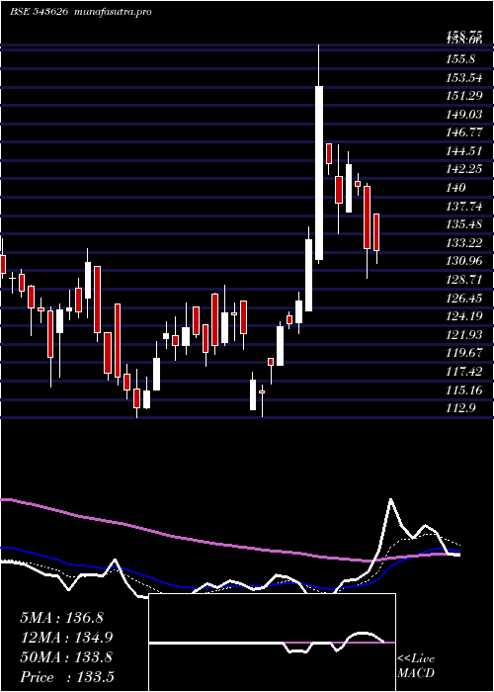Click the 124.19 price axis label

click(464, 317)
